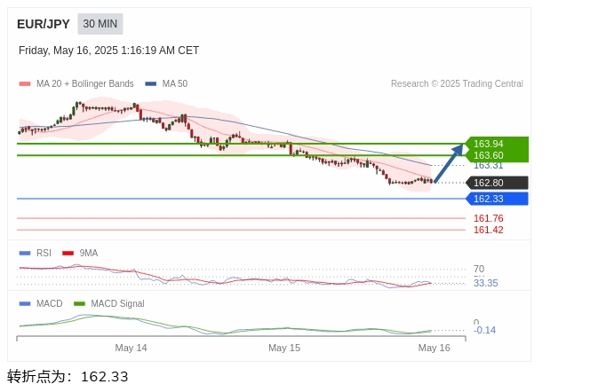Click the MACD legend blue swatch
Screen dimensions: 598x392
click(25, 303)
